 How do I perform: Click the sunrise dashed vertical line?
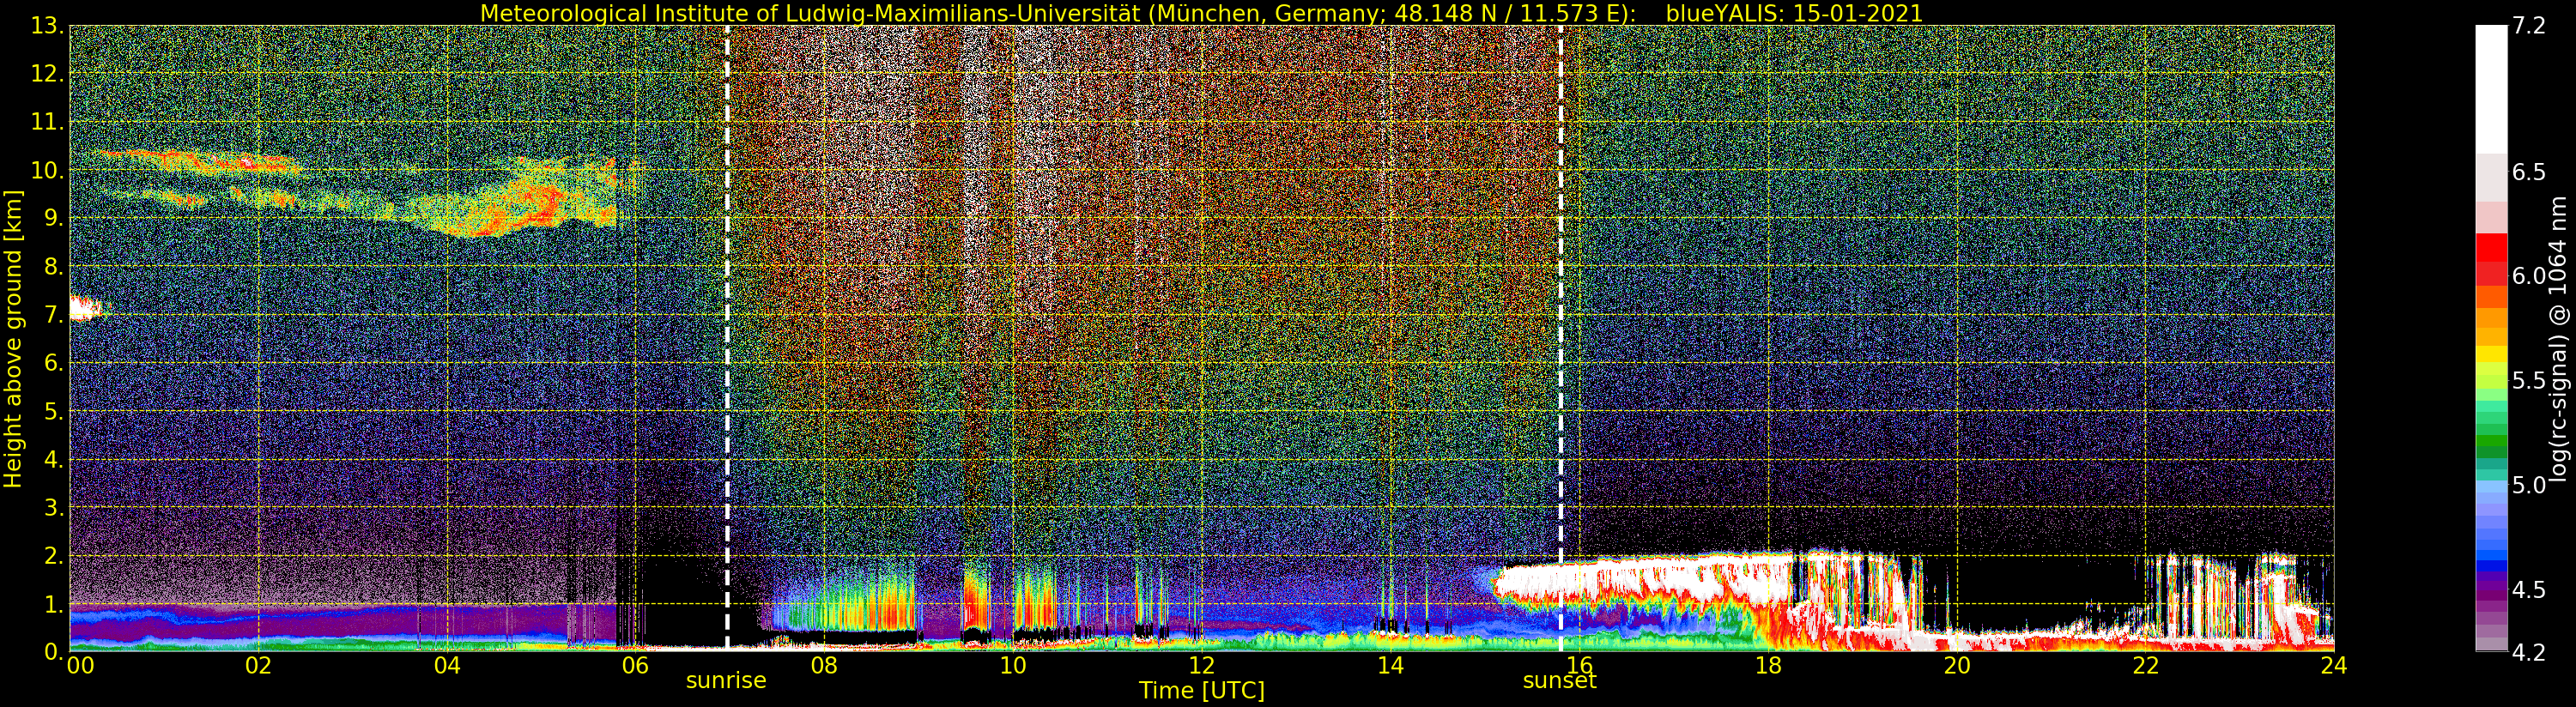click(x=727, y=337)
